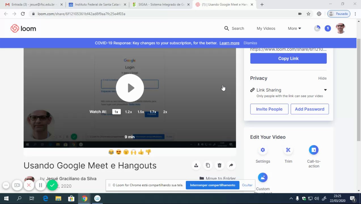361x204 pixels.
Task: Click the Loom logo
Action: pyautogui.click(x=23, y=28)
